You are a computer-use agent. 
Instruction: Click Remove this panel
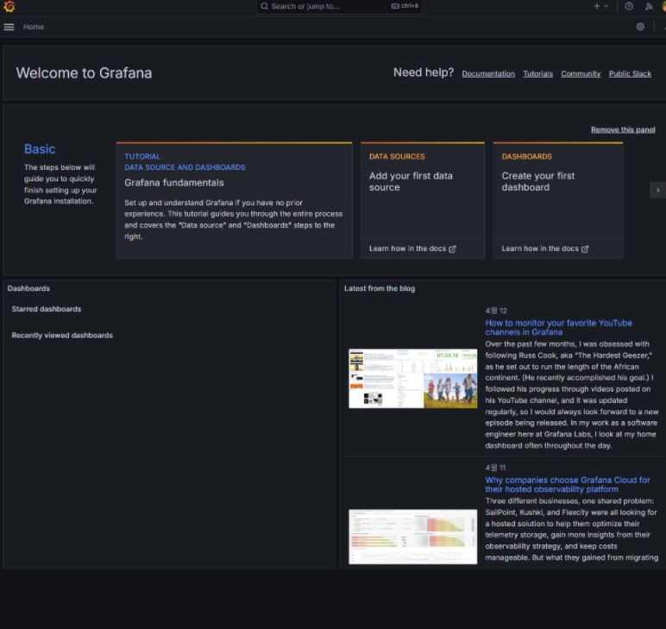tap(623, 129)
